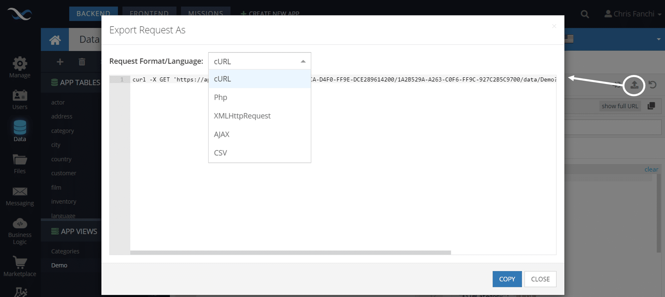Switch to the FRONTEND tab
Screen dimensions: 665x297
click(x=149, y=14)
